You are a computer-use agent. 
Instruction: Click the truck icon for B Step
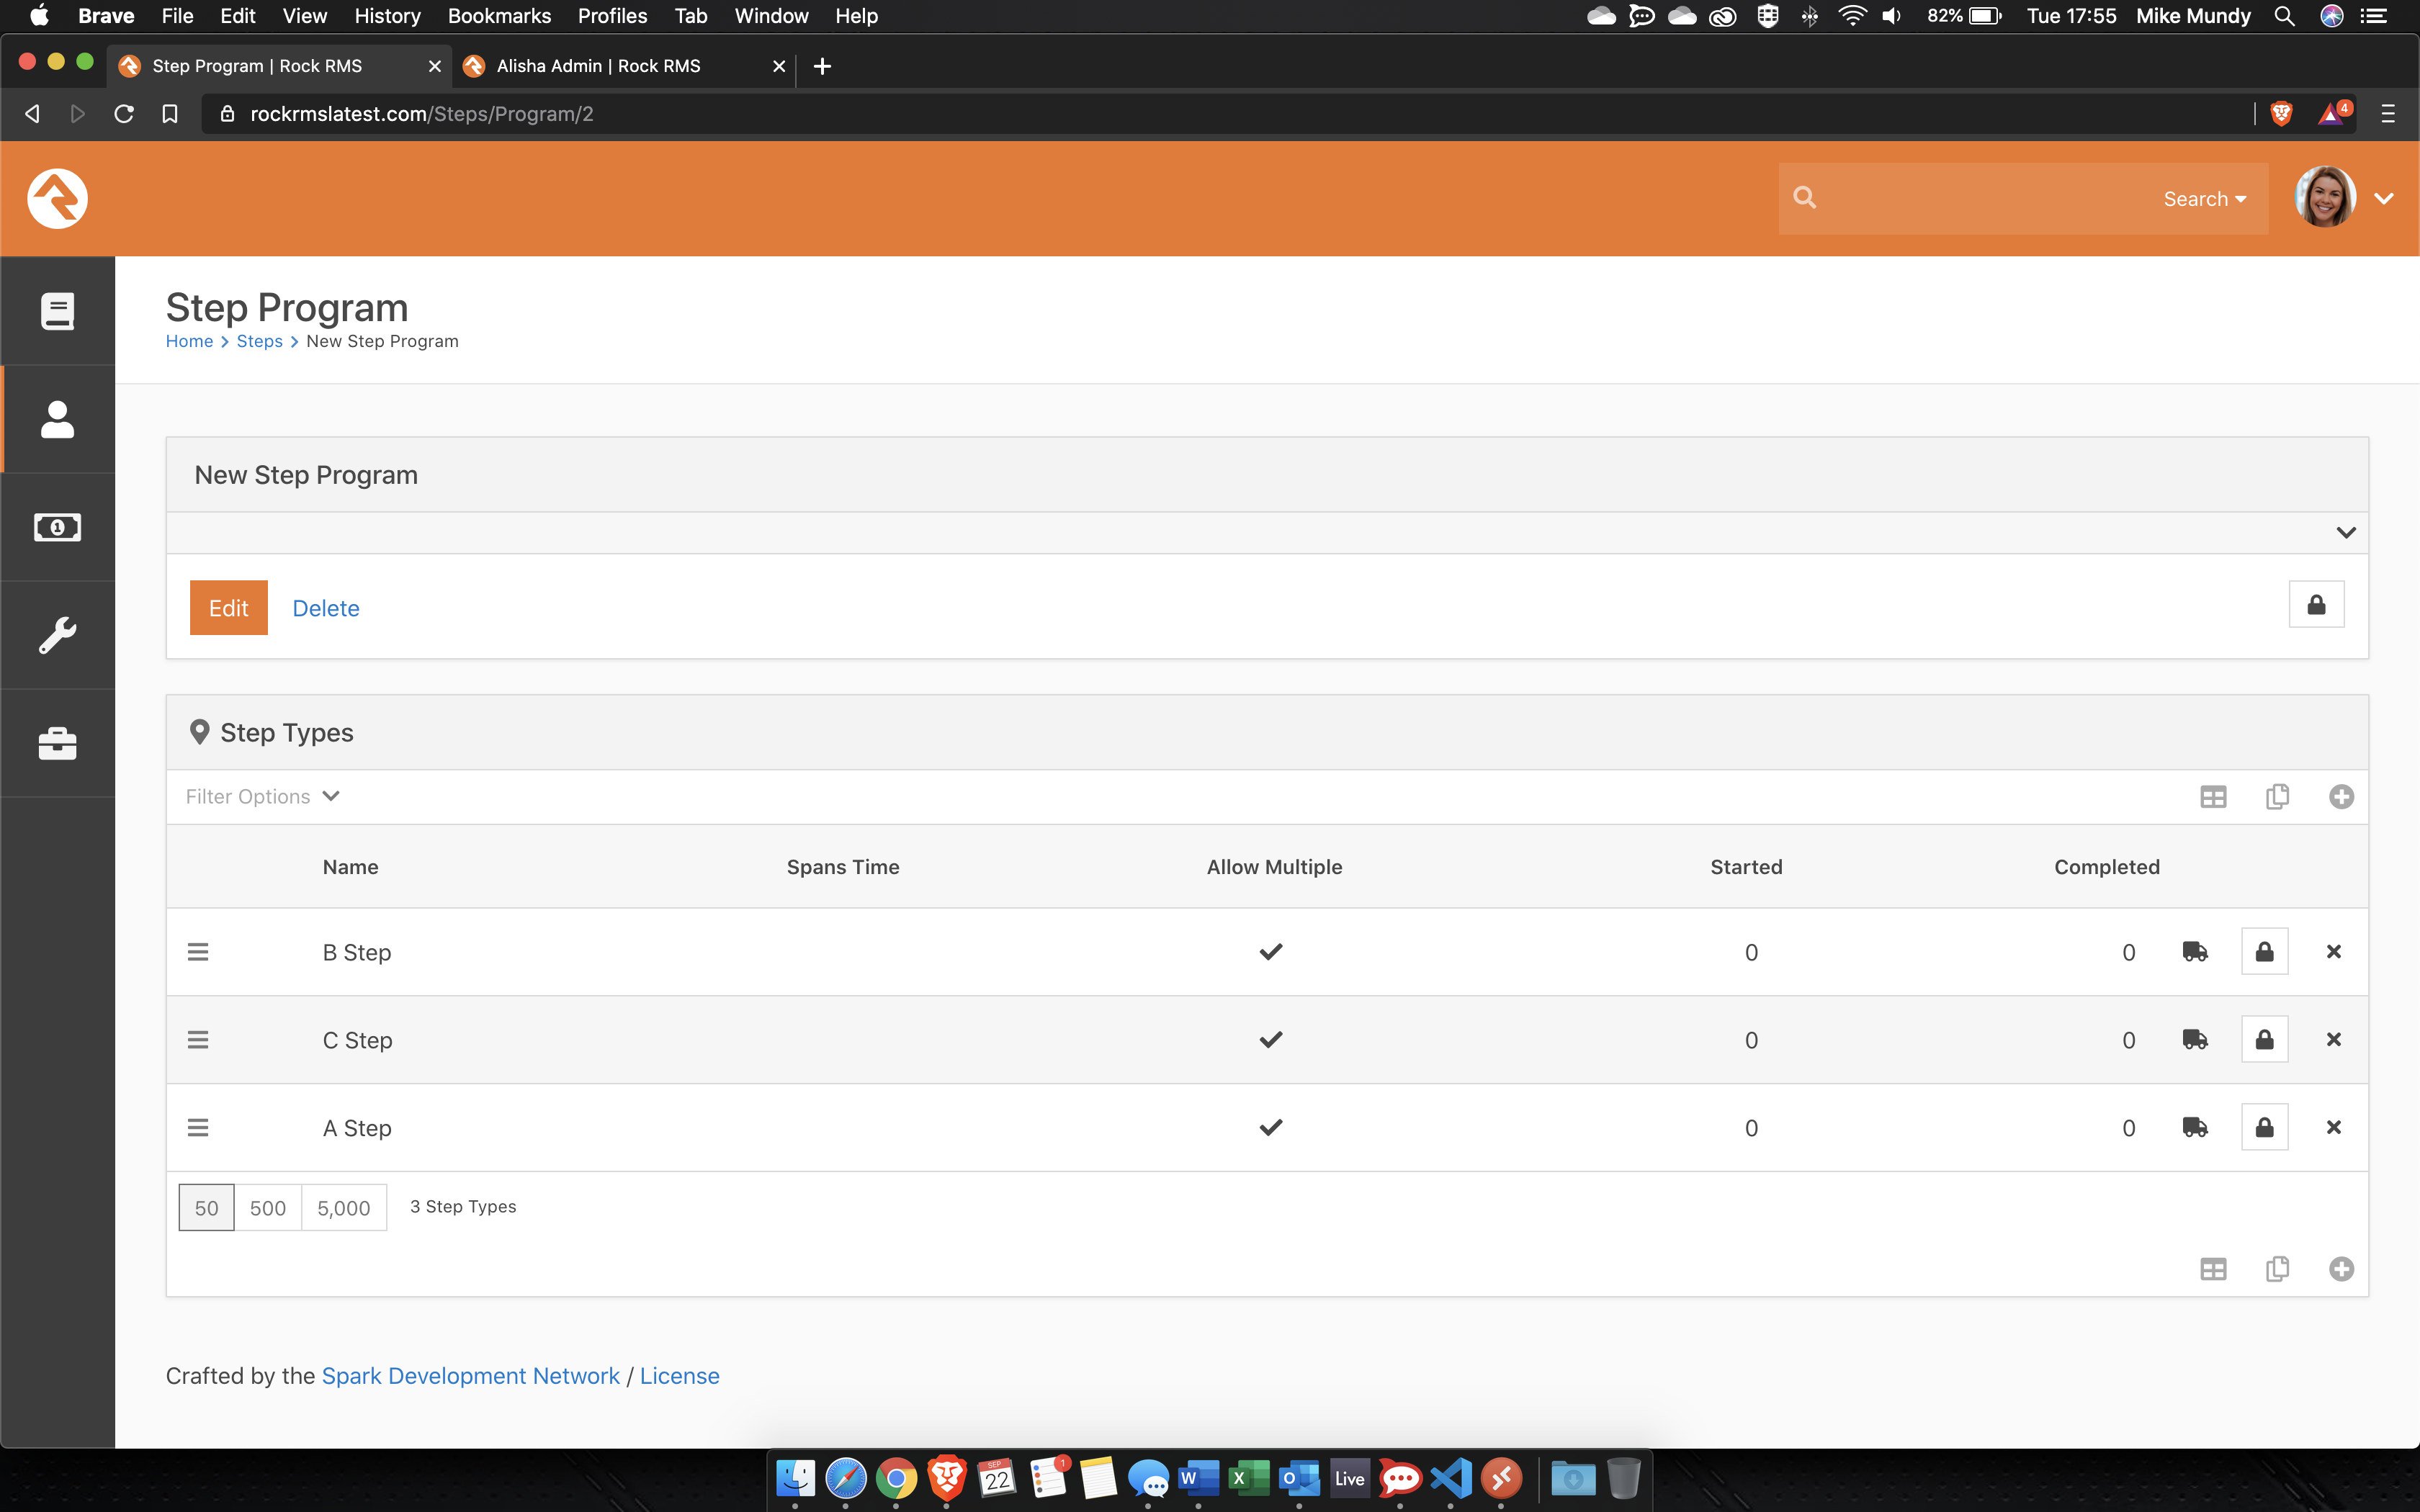[2195, 952]
